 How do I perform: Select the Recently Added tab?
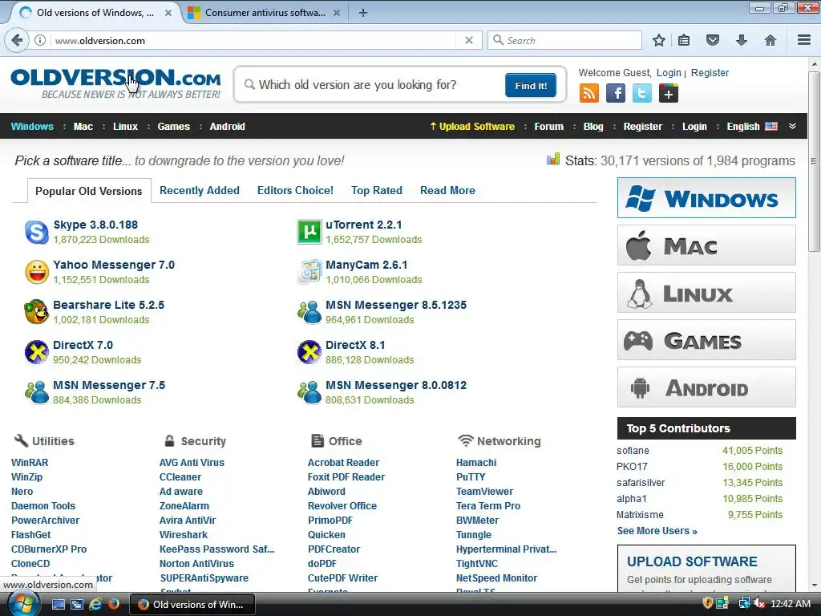200,191
